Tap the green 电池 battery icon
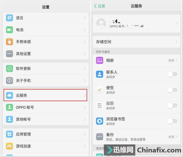 click(9, 30)
